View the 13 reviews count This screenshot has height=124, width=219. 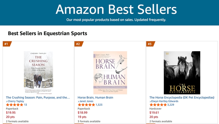25,105
